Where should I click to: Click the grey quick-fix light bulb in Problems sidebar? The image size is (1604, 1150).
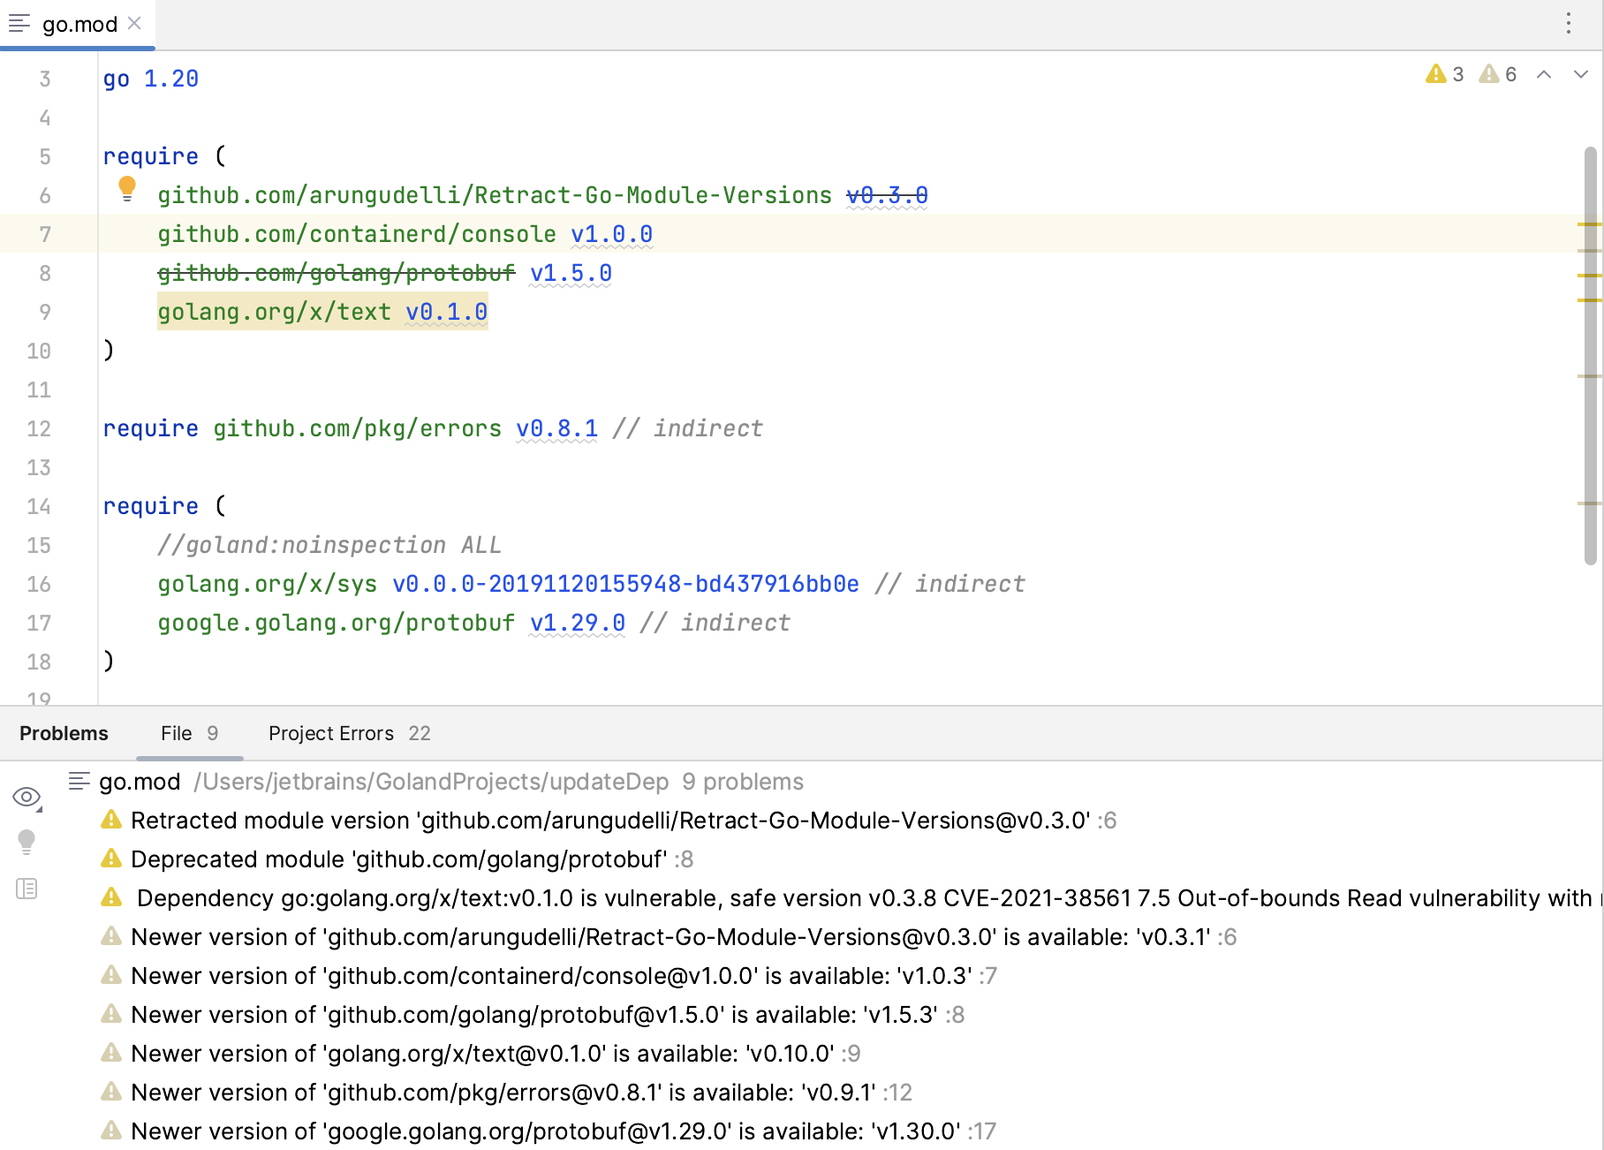pos(26,843)
